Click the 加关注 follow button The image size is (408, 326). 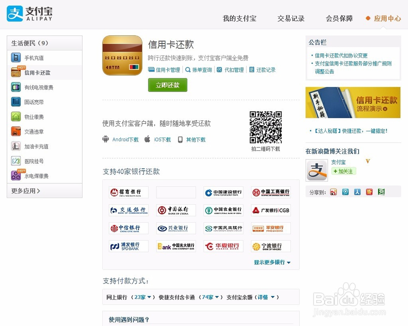click(x=344, y=171)
